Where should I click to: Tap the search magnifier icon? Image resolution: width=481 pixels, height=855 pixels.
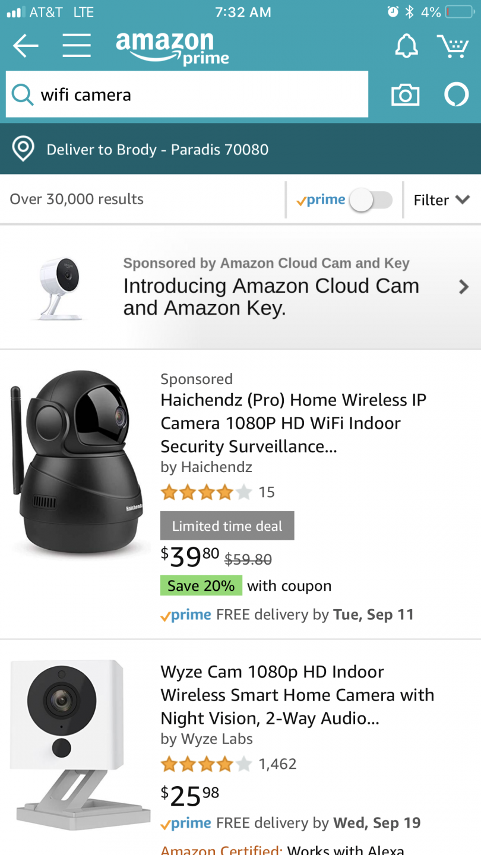click(23, 95)
